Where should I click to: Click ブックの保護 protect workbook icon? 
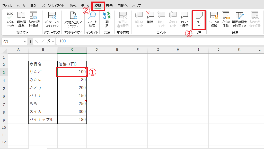(226, 19)
